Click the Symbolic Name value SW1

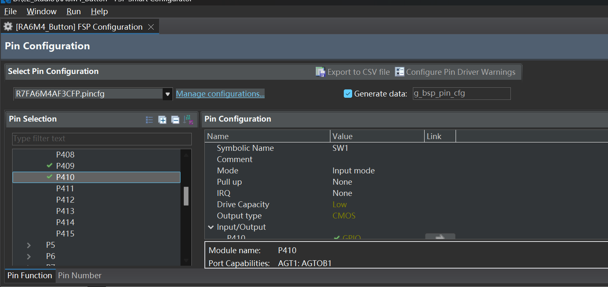(340, 148)
